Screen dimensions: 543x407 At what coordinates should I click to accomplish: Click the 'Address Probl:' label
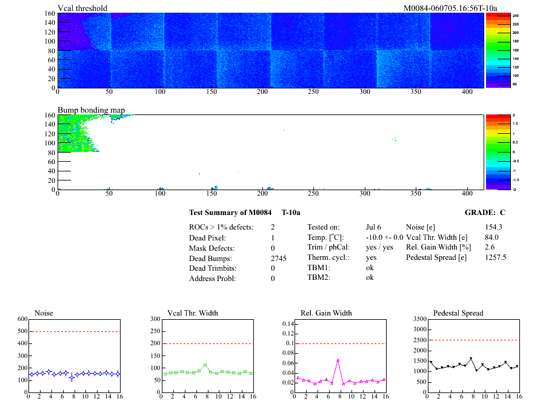click(212, 279)
